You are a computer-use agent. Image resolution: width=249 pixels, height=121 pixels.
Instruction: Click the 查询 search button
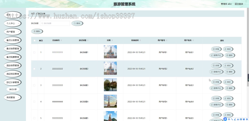point(77,23)
